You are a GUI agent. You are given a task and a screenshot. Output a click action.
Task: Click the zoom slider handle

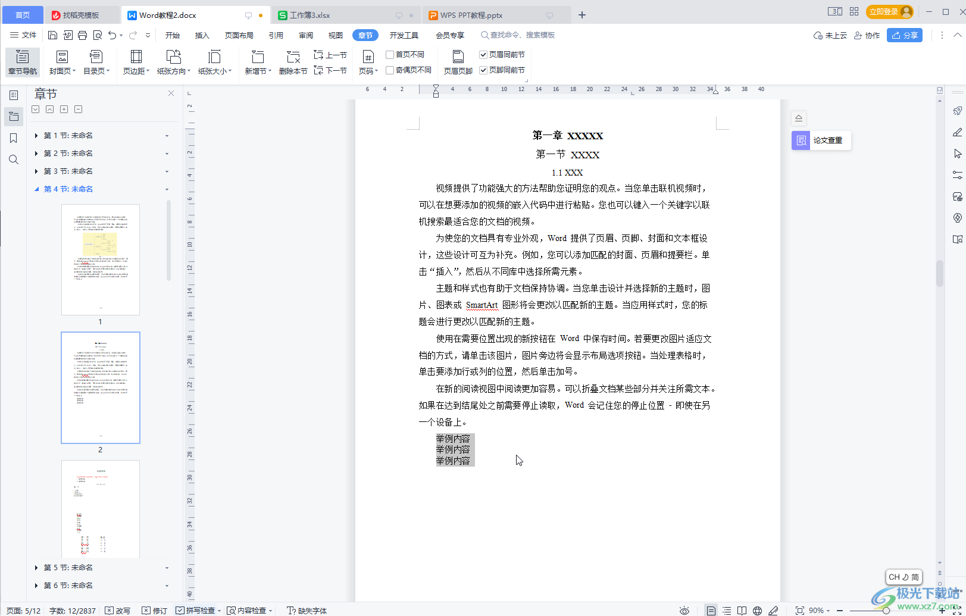click(x=886, y=611)
